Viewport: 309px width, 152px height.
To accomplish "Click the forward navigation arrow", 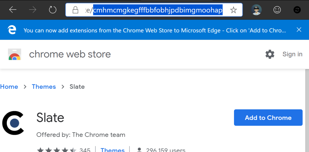I will tap(33, 10).
